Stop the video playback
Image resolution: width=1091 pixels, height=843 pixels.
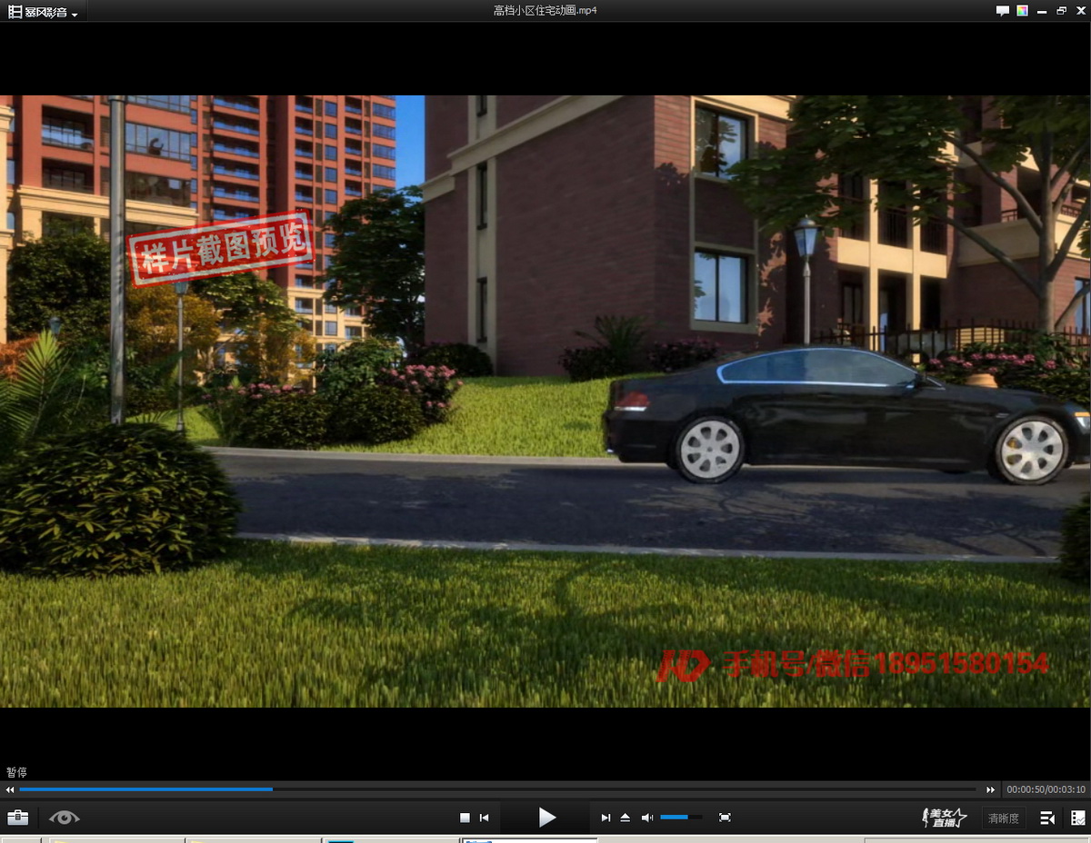(465, 818)
